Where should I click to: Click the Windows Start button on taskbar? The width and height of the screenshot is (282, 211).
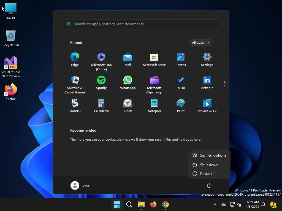coord(117,204)
